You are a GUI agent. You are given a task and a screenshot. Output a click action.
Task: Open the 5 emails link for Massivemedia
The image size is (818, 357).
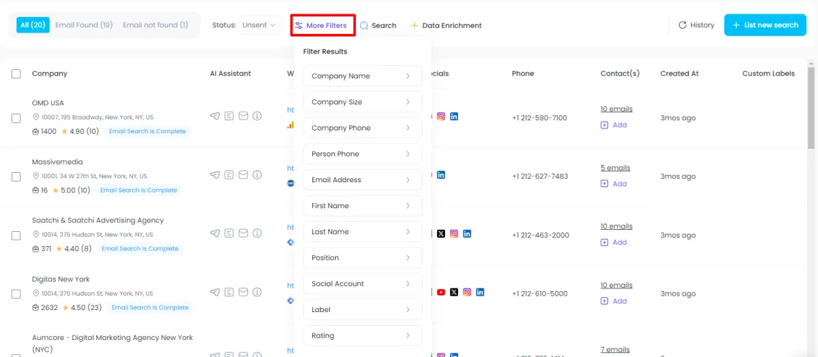(x=616, y=168)
